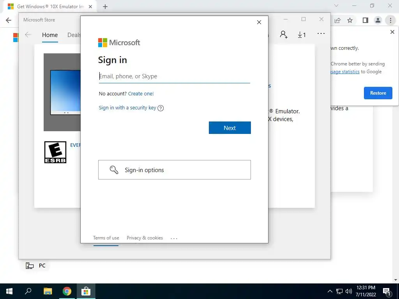Image resolution: width=399 pixels, height=299 pixels.
Task: Select the Get Windows 10X Emulator tab
Action: (49, 7)
